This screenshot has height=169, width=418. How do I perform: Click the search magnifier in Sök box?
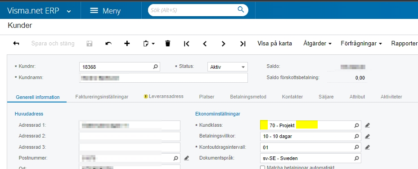(241, 10)
